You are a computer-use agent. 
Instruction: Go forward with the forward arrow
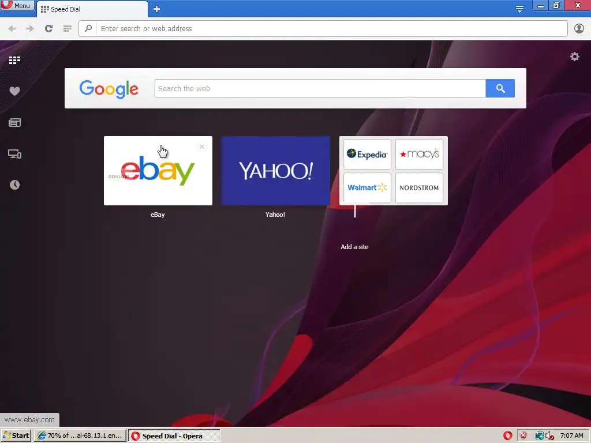pyautogui.click(x=30, y=29)
